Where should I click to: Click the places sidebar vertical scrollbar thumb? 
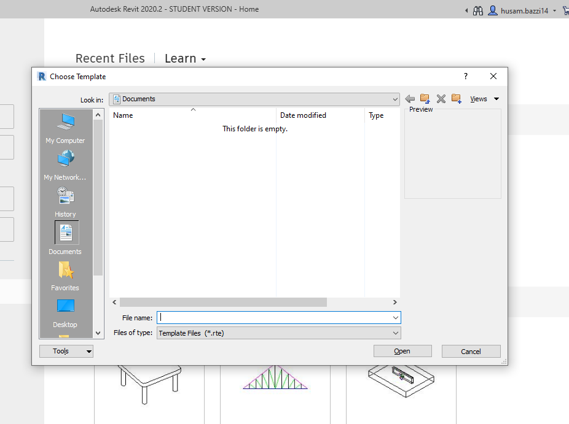point(98,198)
